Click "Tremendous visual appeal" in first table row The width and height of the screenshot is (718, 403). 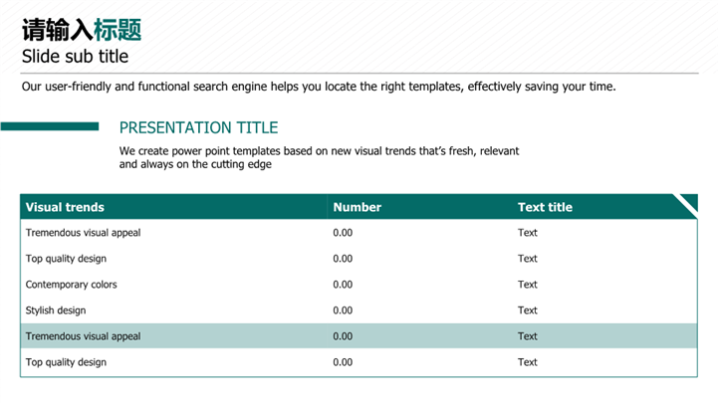(x=83, y=233)
